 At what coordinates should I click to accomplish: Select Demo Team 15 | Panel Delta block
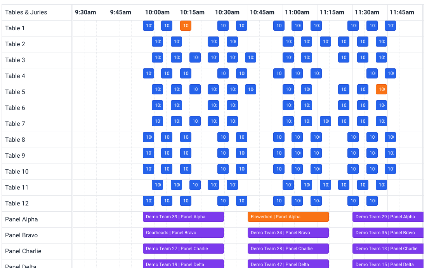pyautogui.click(x=388, y=264)
